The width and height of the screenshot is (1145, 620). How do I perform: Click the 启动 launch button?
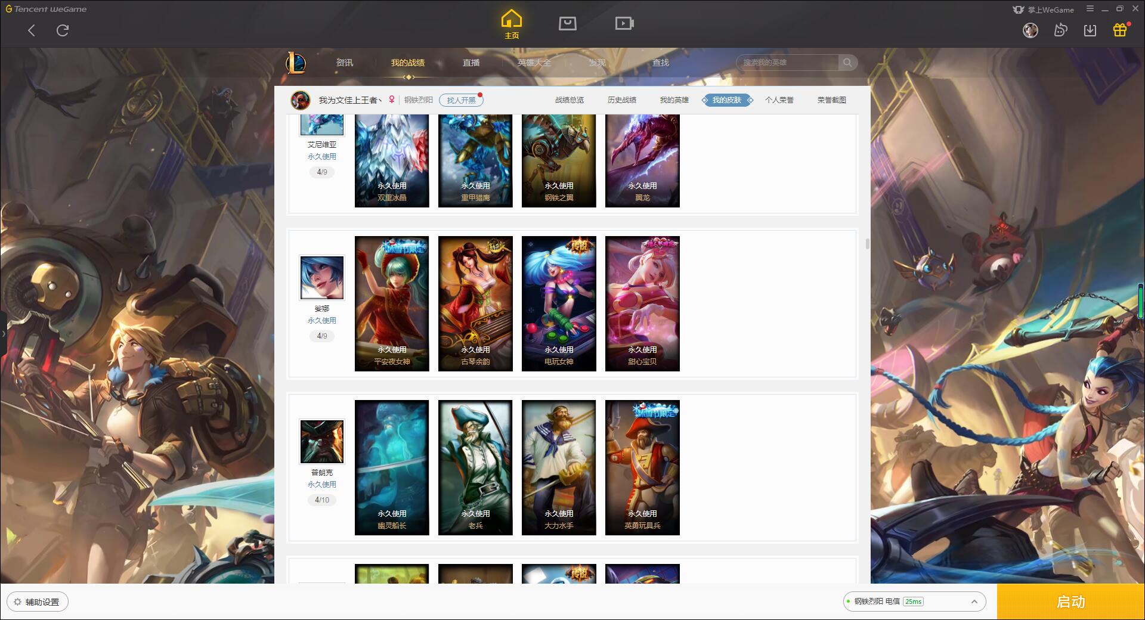point(1070,602)
